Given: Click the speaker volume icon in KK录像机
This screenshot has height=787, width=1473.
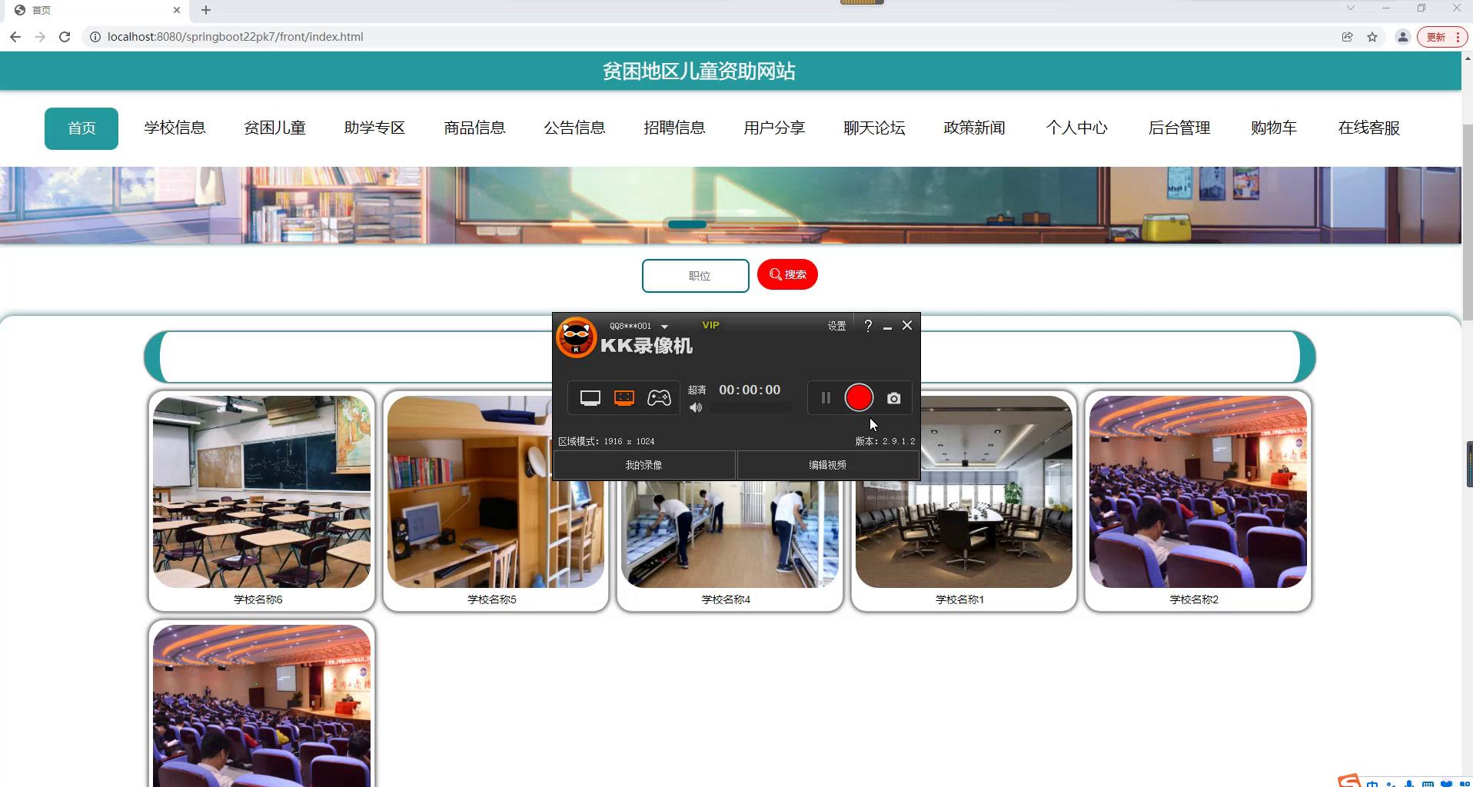Looking at the screenshot, I should pyautogui.click(x=696, y=408).
